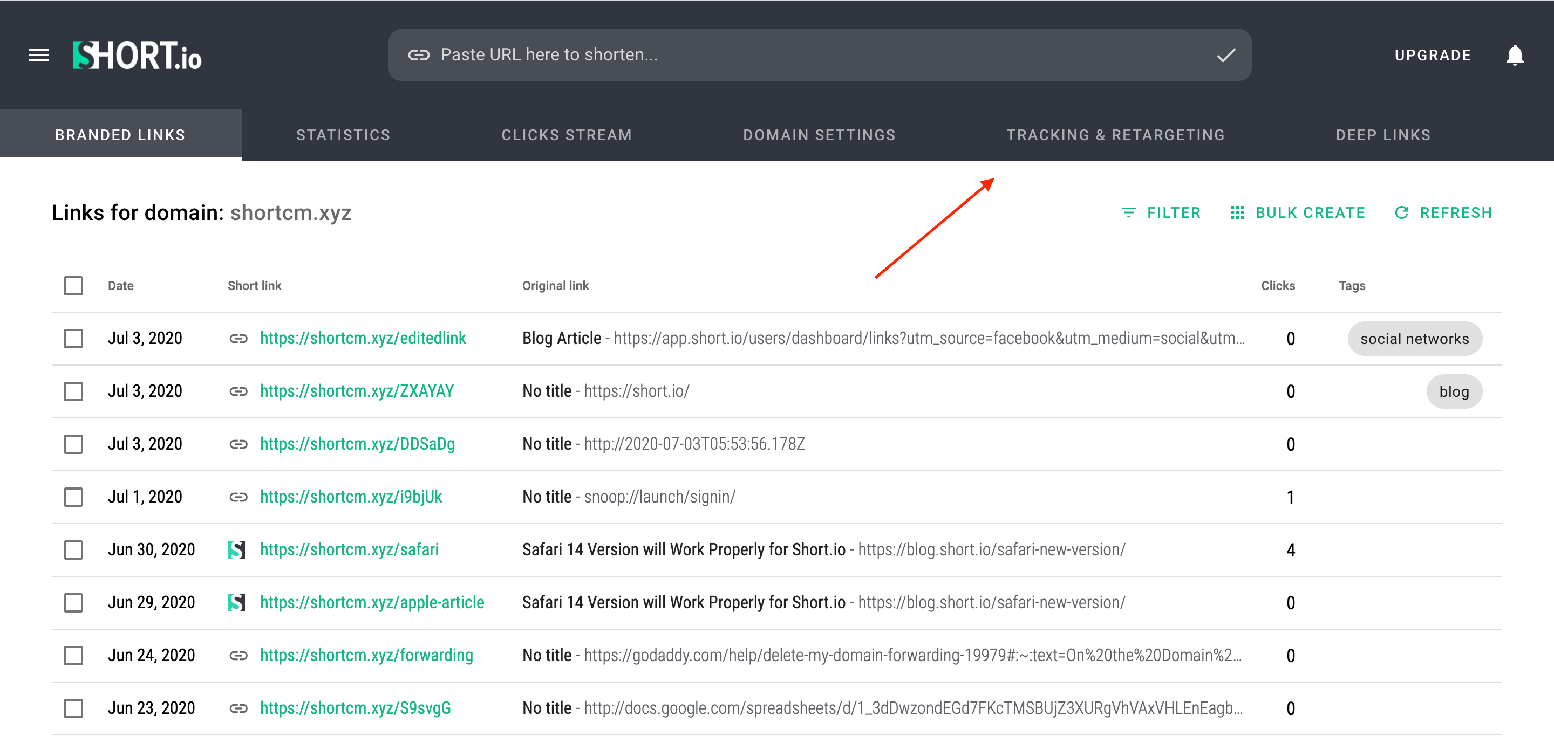Screen dimensions: 1554x743
Task: Open the Tracking & Retargeting tab
Action: (1115, 135)
